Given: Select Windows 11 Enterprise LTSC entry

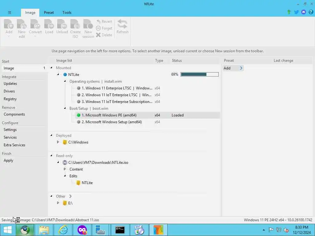Looking at the screenshot, I should coord(117,88).
